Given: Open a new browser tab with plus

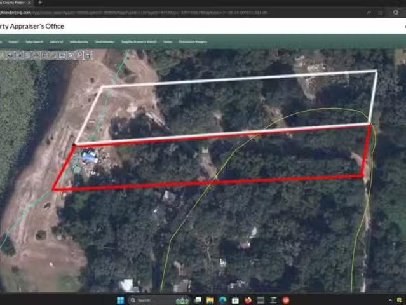Looking at the screenshot, I should 39,3.
